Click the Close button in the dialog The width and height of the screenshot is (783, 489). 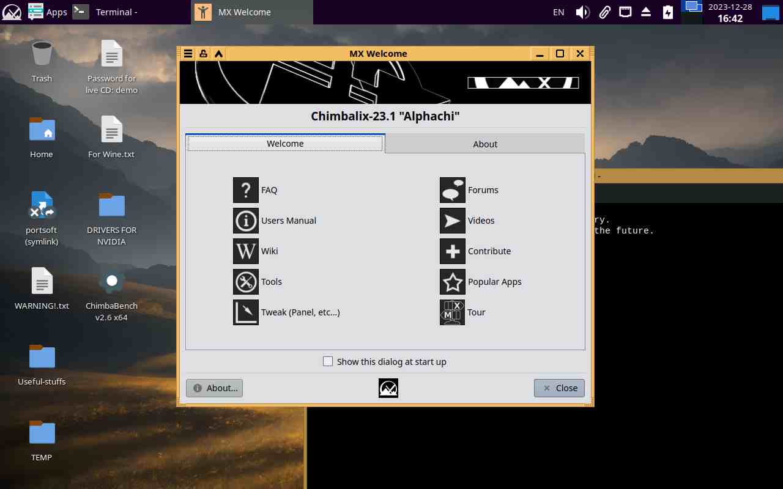coord(559,388)
